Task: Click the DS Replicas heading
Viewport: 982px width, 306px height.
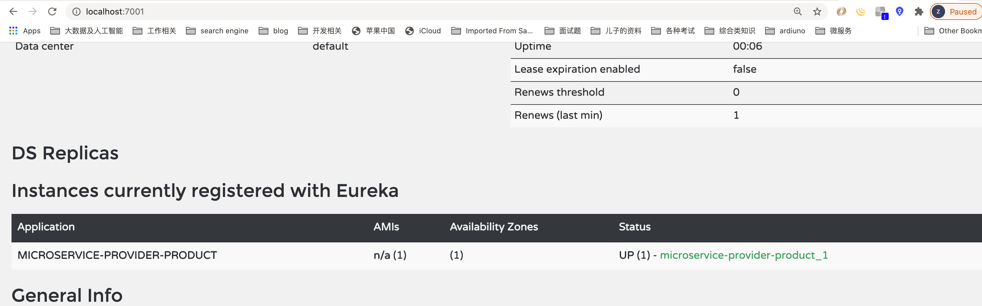Action: tap(65, 153)
